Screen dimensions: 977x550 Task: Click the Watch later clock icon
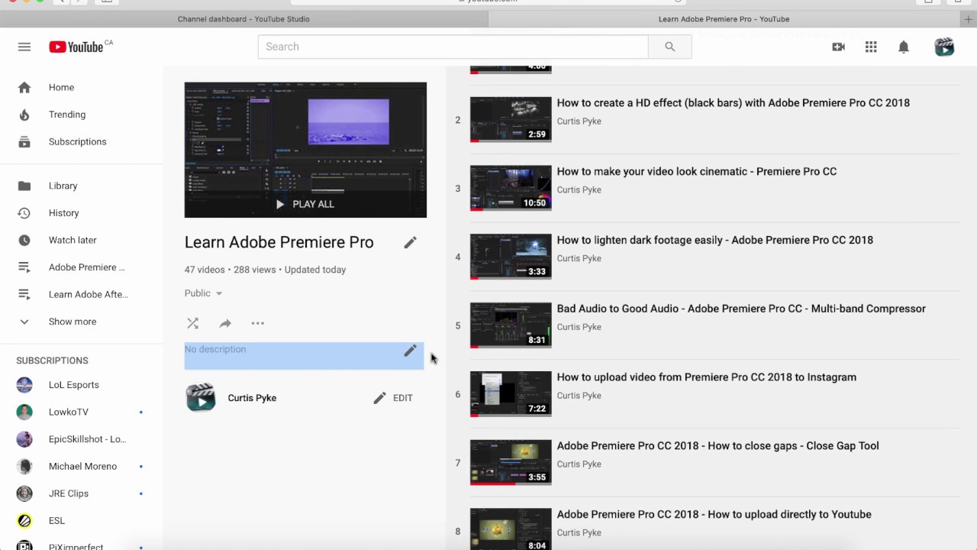point(24,240)
